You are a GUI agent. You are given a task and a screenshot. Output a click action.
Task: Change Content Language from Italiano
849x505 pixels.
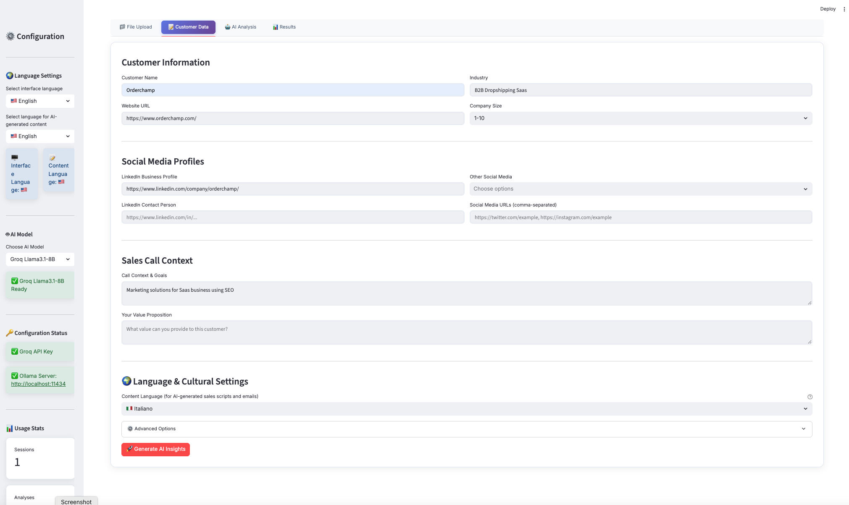[466, 408]
